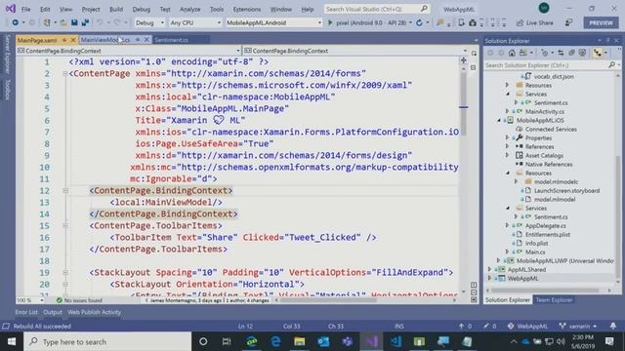Select model.mlmodelc folder in Solution Explorer
This screenshot has height=351, width=625.
coord(556,181)
